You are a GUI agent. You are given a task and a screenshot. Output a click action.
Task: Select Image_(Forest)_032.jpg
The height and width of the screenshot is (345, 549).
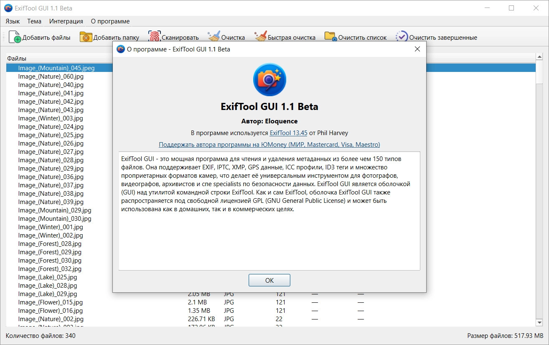(50, 269)
